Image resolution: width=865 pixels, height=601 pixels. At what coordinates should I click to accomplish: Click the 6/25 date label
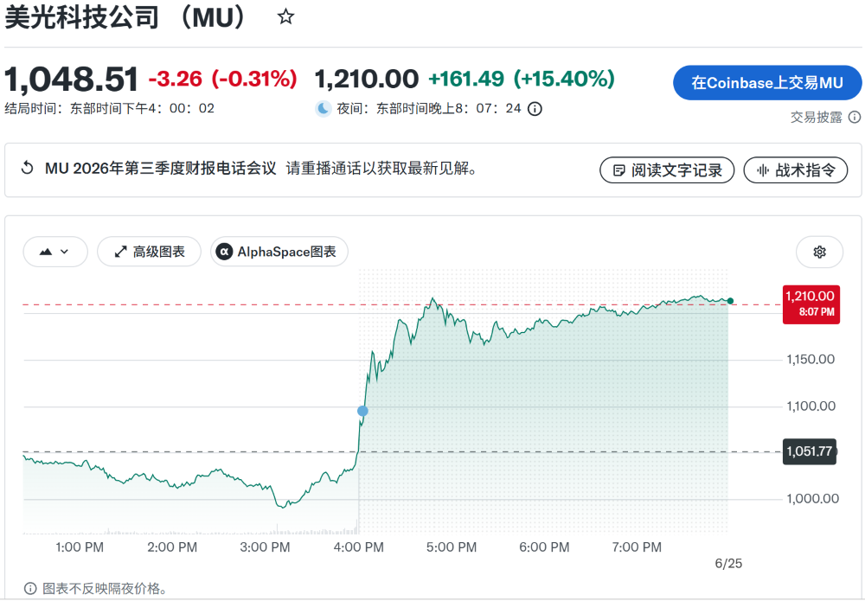click(728, 564)
